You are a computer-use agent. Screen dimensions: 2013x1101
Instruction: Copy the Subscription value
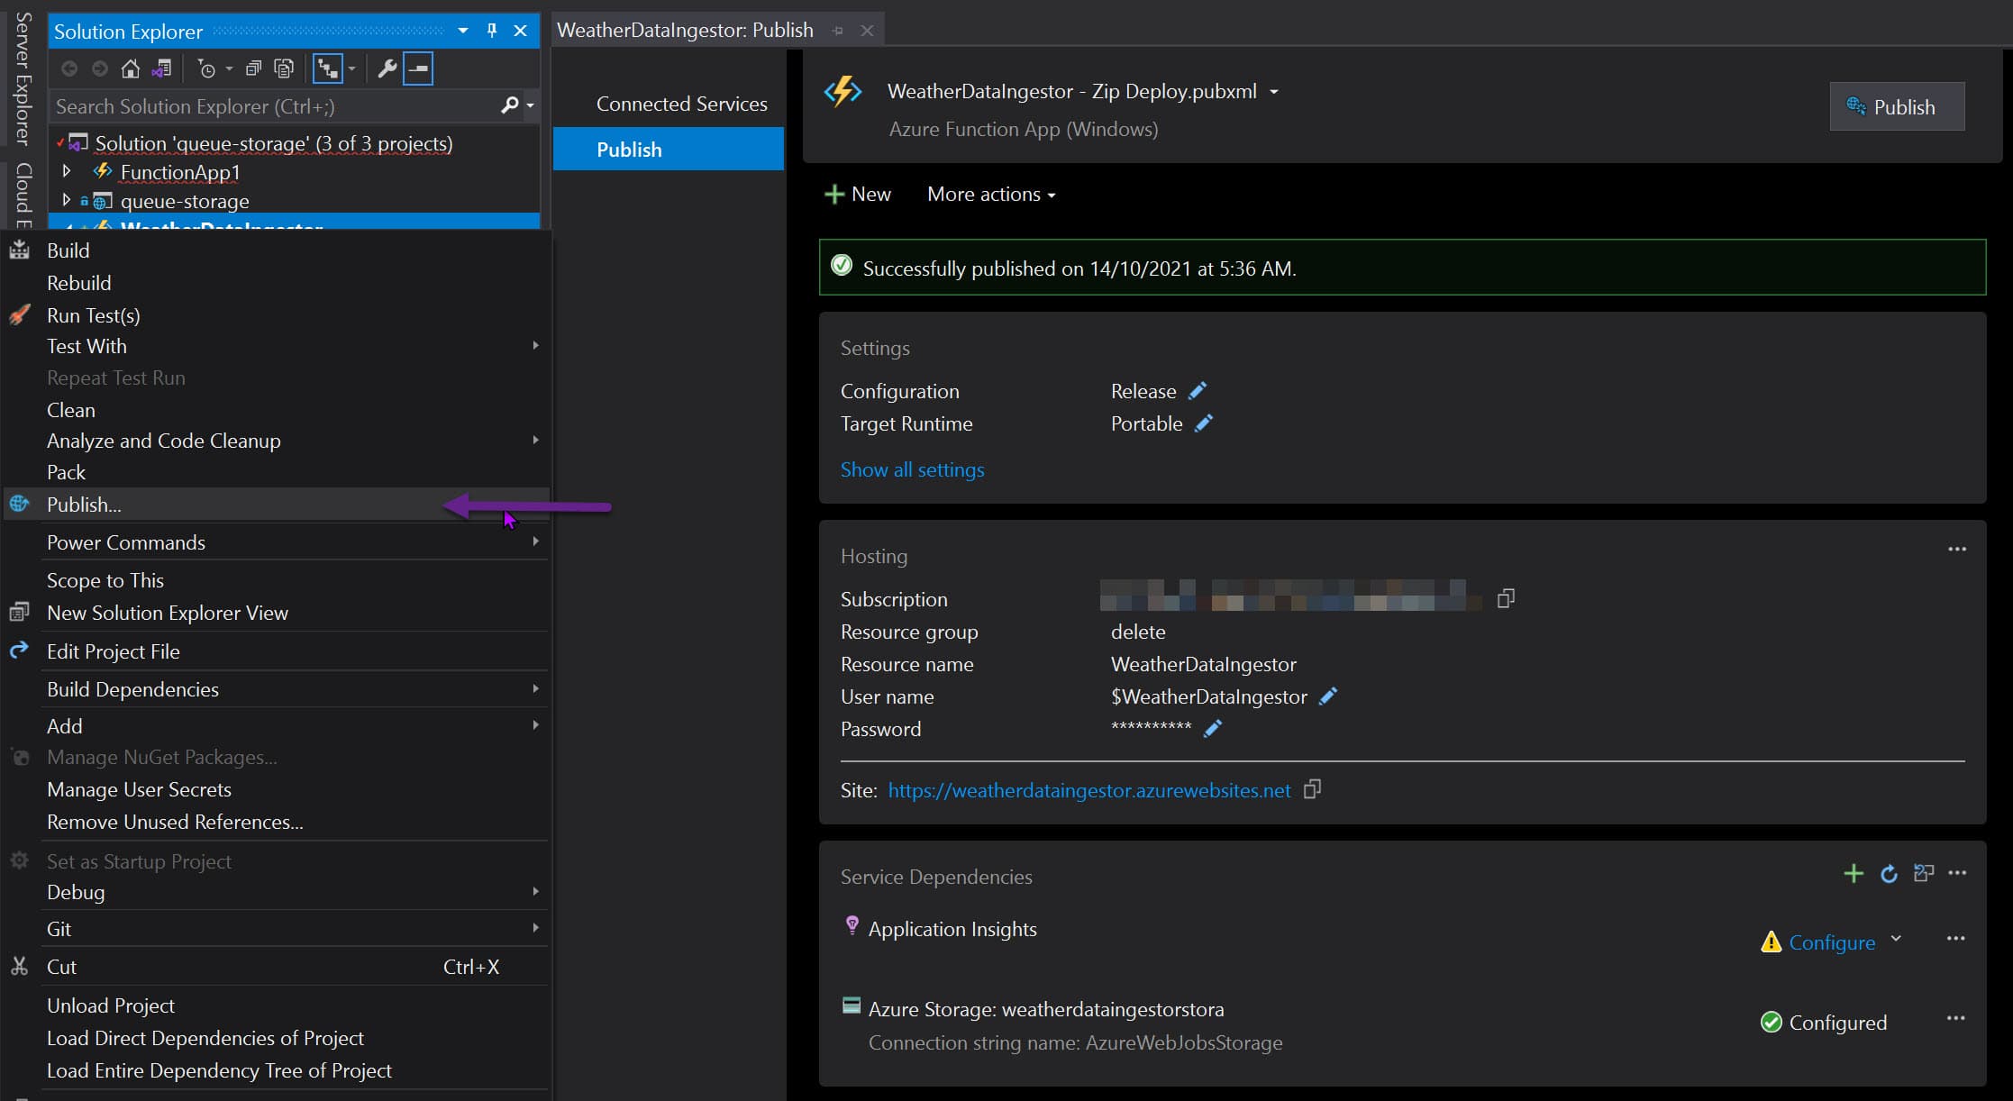tap(1506, 598)
